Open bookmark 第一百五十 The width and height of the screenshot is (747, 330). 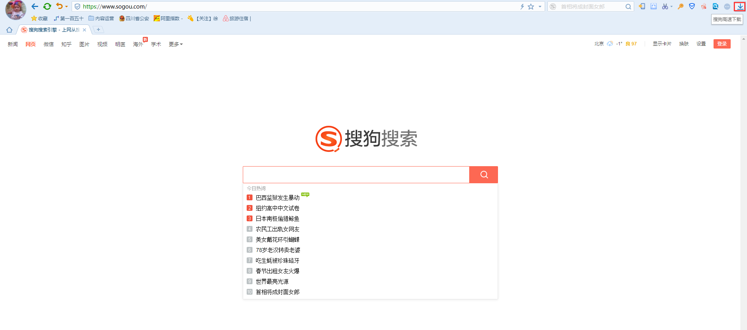(68, 18)
